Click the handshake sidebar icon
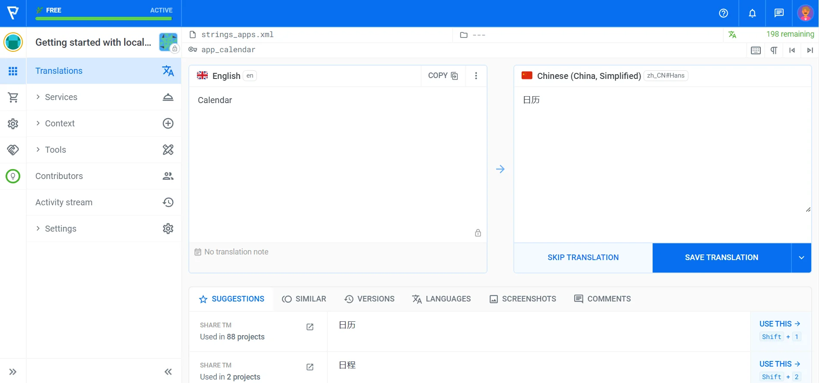819x383 pixels. [x=13, y=150]
